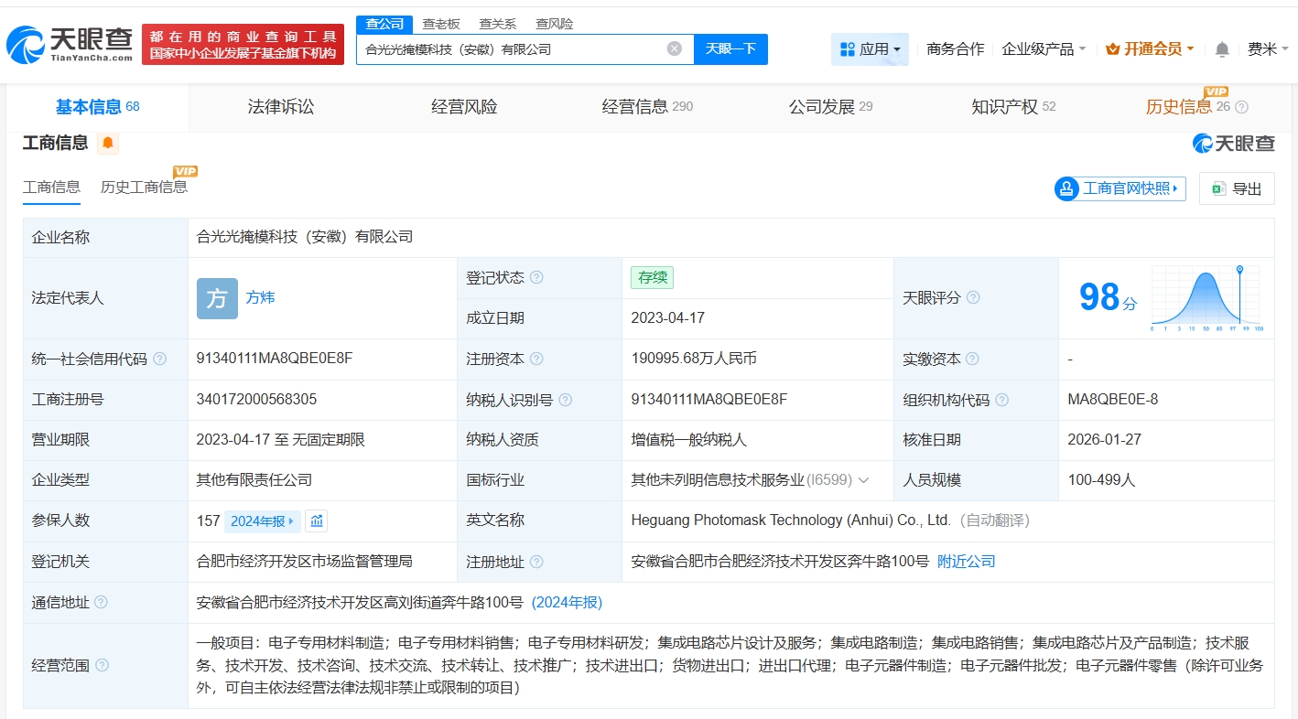The image size is (1298, 719).
Task: Open the 应用 dropdown menu
Action: [x=870, y=49]
